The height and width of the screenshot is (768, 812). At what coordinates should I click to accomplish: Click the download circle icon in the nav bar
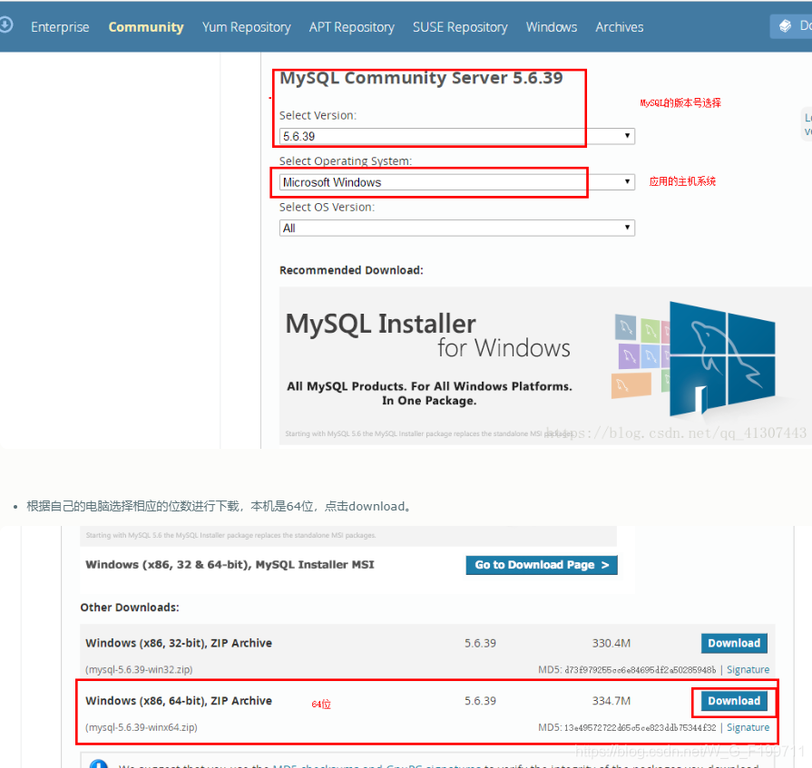tap(5, 24)
